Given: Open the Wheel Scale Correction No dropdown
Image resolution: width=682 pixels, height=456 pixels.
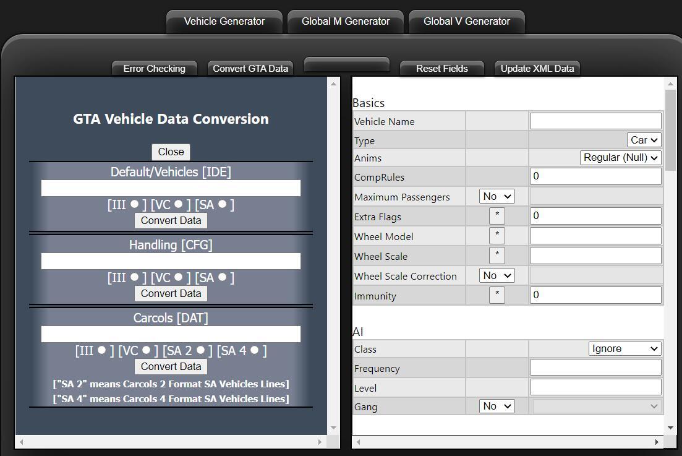Looking at the screenshot, I should pos(497,275).
